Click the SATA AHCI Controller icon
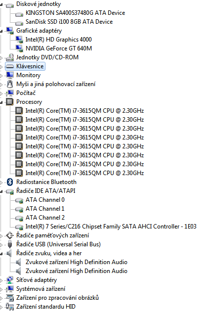This screenshot has height=320, width=202. pyautogui.click(x=19, y=227)
